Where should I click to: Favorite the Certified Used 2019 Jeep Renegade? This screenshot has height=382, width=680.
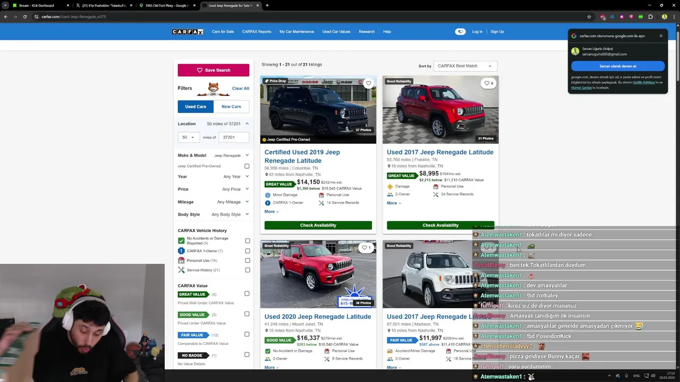coord(368,83)
